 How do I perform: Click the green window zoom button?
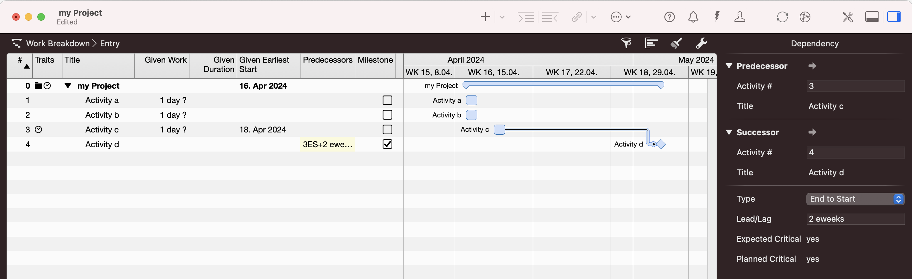41,17
